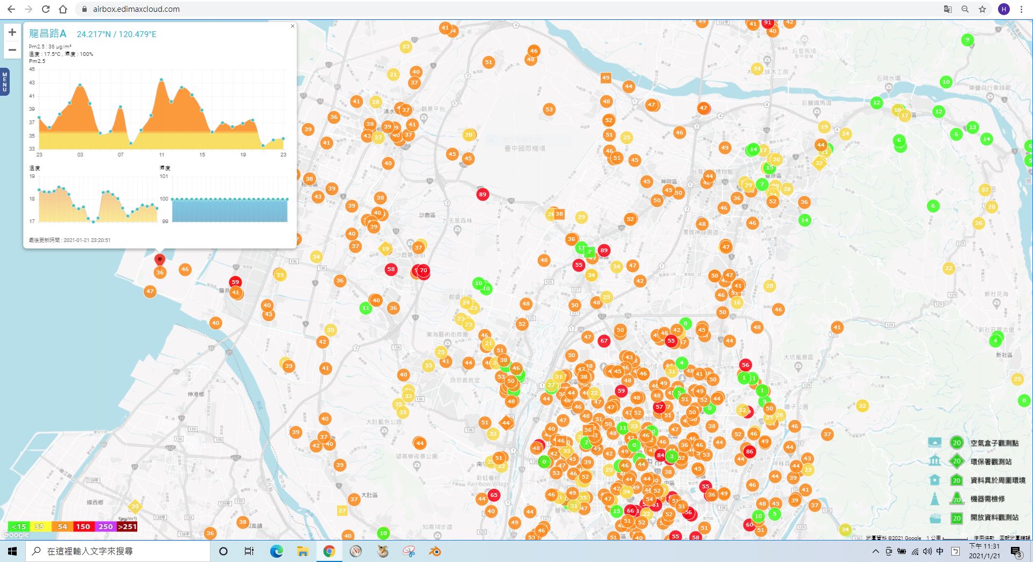Bookmark this page with the star
The height and width of the screenshot is (562, 1033).
tap(982, 9)
